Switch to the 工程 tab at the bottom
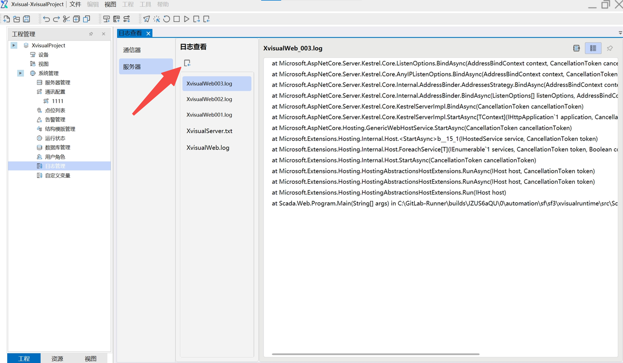This screenshot has height=363, width=623. coord(24,359)
